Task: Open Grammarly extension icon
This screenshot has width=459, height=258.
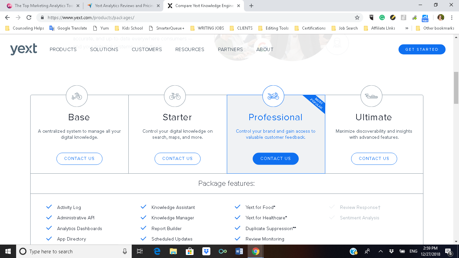Action: (382, 17)
